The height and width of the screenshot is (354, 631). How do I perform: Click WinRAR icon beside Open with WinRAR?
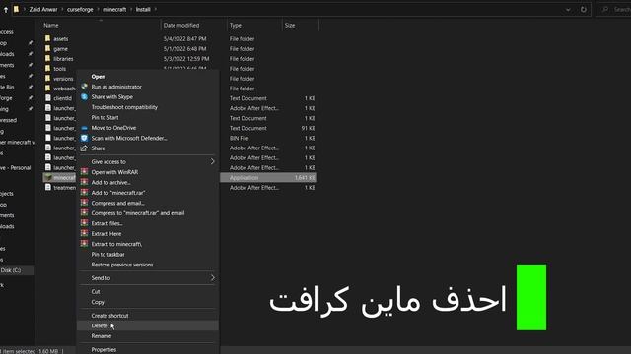[84, 172]
